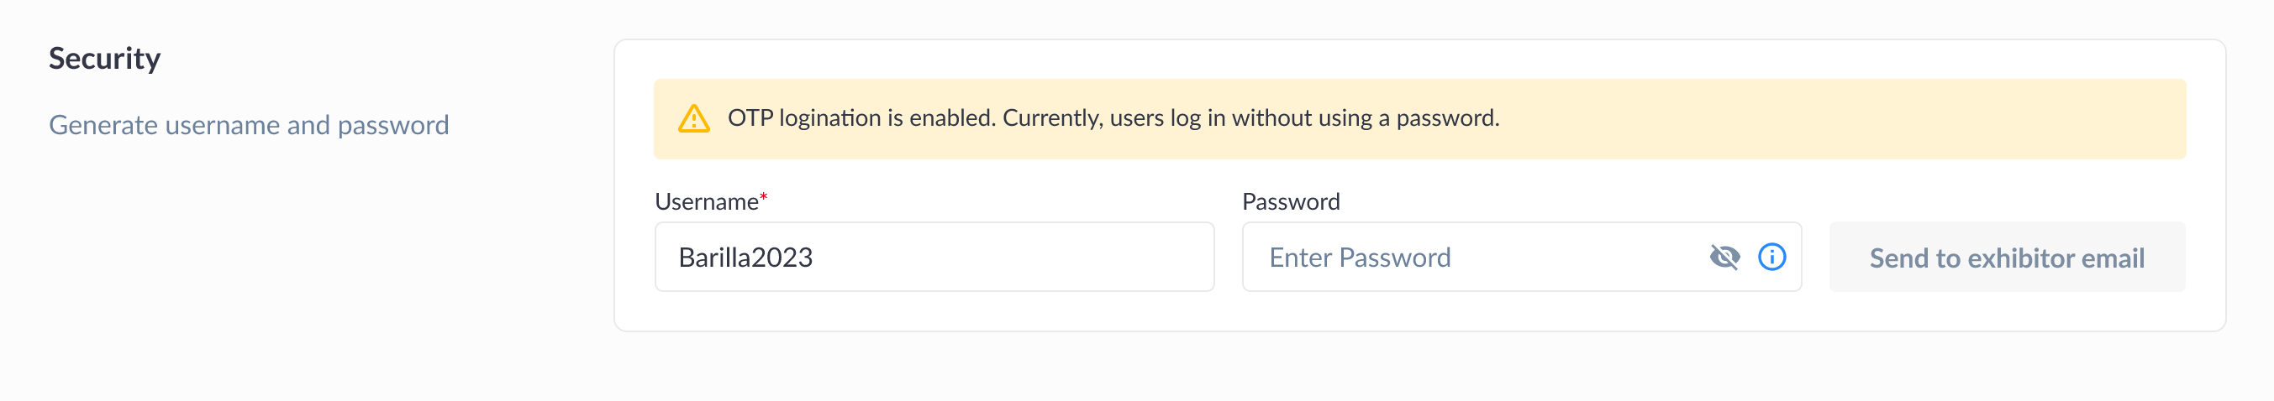Click the Username field label
The width and height of the screenshot is (2274, 401).
(706, 202)
